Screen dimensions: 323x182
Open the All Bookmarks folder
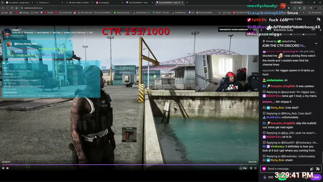pyautogui.click(x=315, y=13)
